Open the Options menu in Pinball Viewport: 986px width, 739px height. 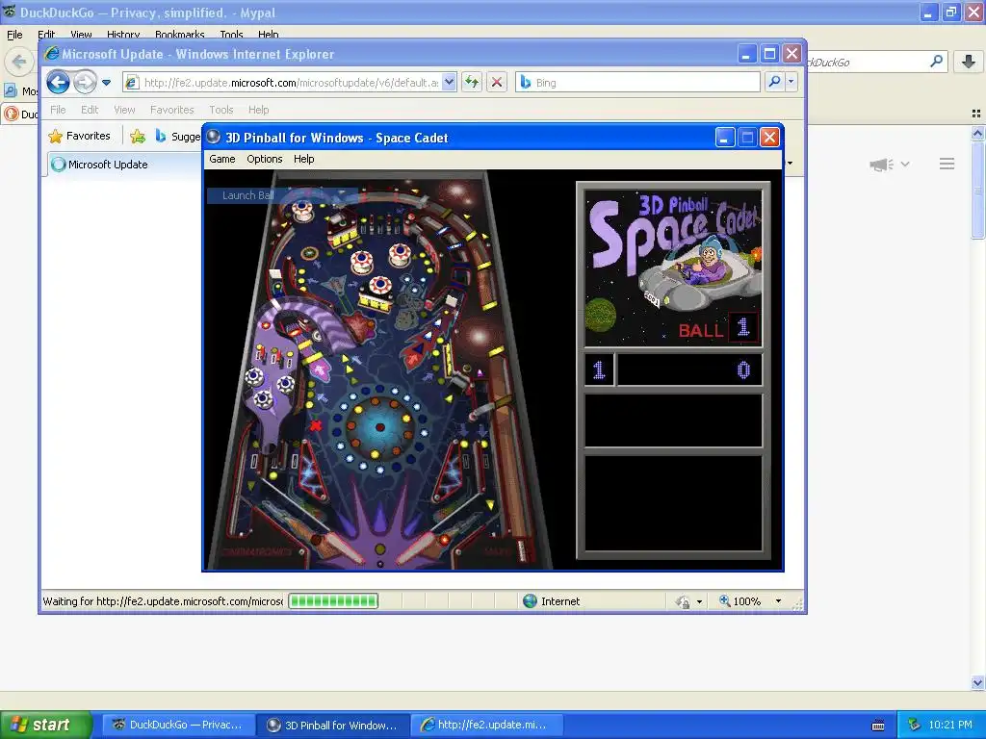[264, 159]
